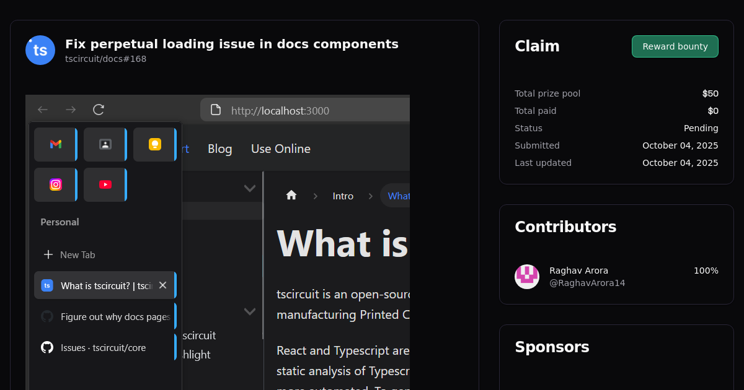Image resolution: width=744 pixels, height=390 pixels.
Task: Click the Reward bounty button
Action: click(x=675, y=46)
